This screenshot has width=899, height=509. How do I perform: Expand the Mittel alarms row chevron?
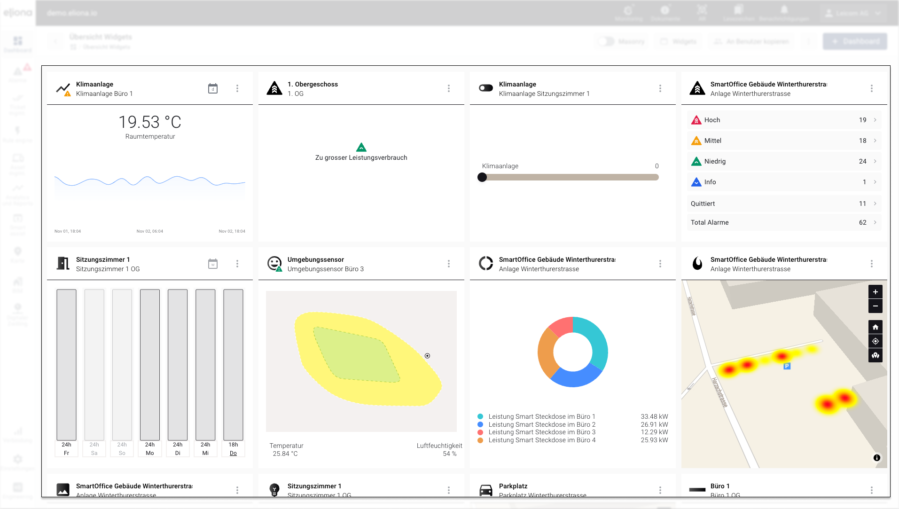(x=875, y=141)
